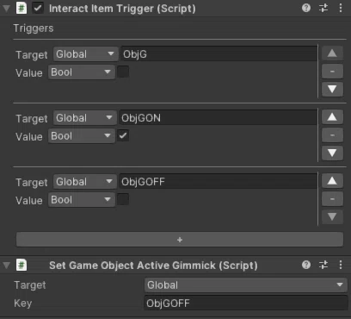Open help for Interact Item Trigger script

(306, 8)
